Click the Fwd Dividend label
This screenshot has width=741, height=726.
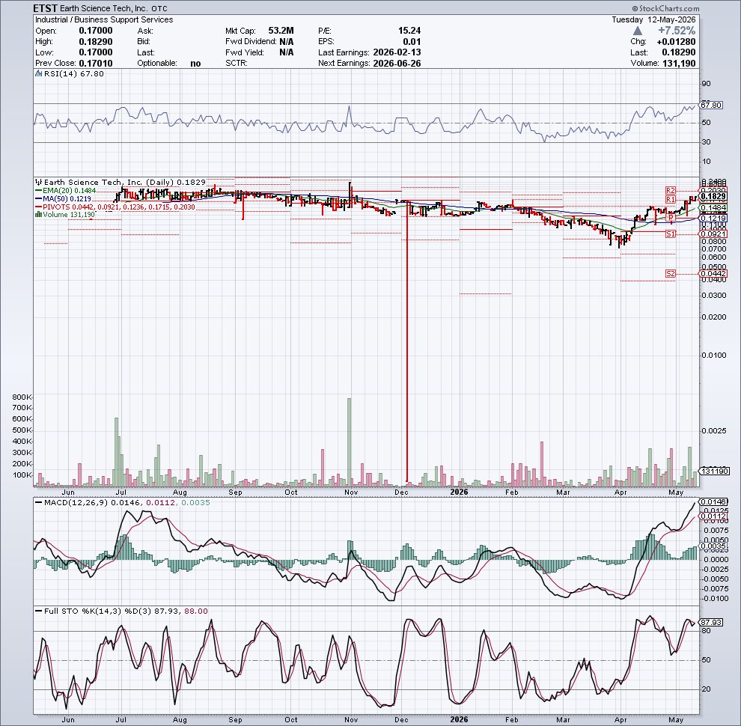(x=251, y=42)
